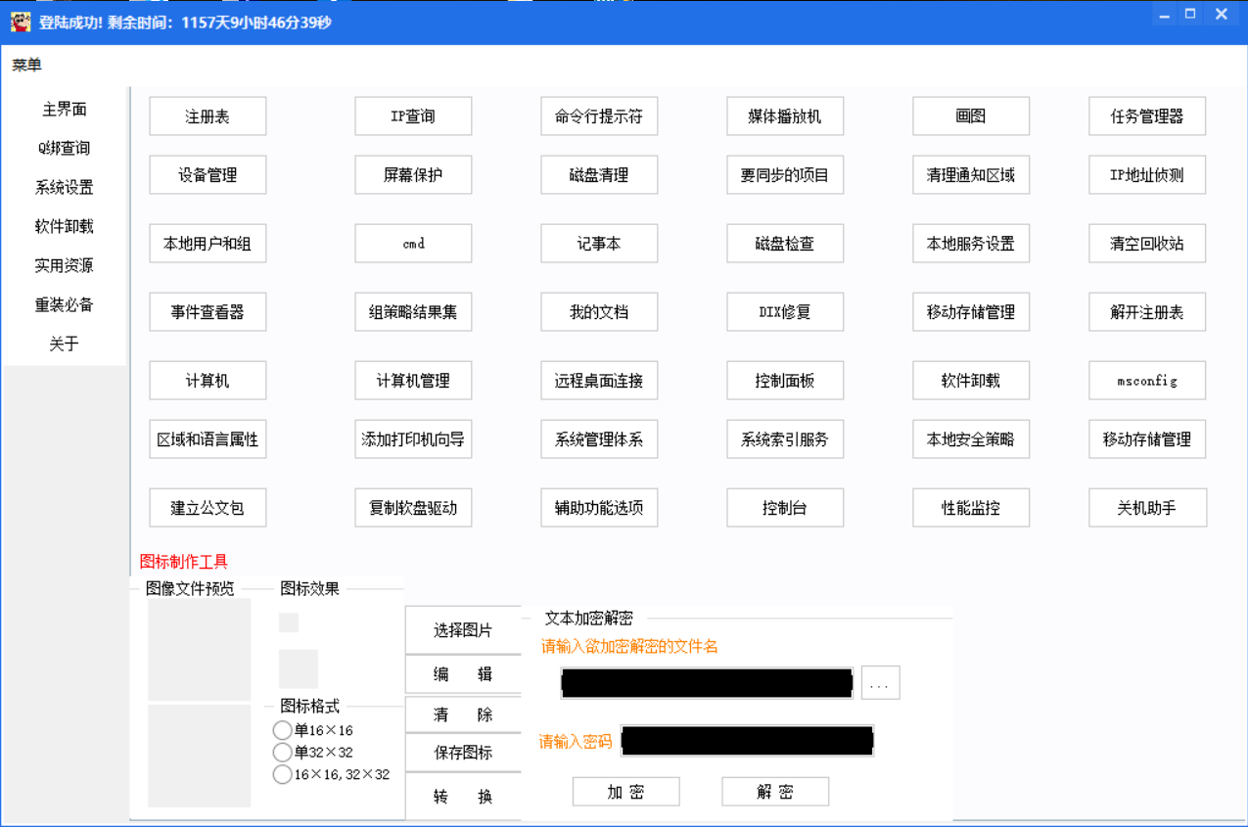
Task: Open 辅助功能选项
Action: 599,508
